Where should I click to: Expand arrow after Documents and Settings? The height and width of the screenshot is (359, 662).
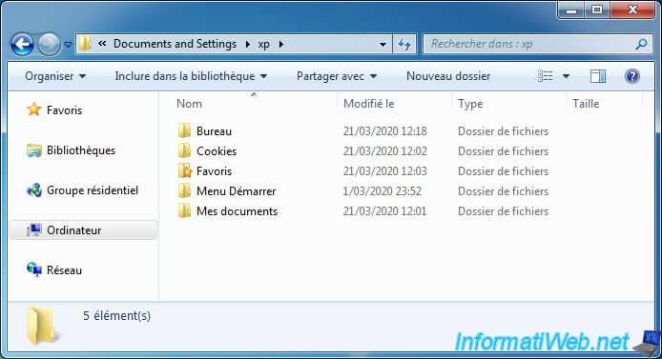click(x=247, y=44)
